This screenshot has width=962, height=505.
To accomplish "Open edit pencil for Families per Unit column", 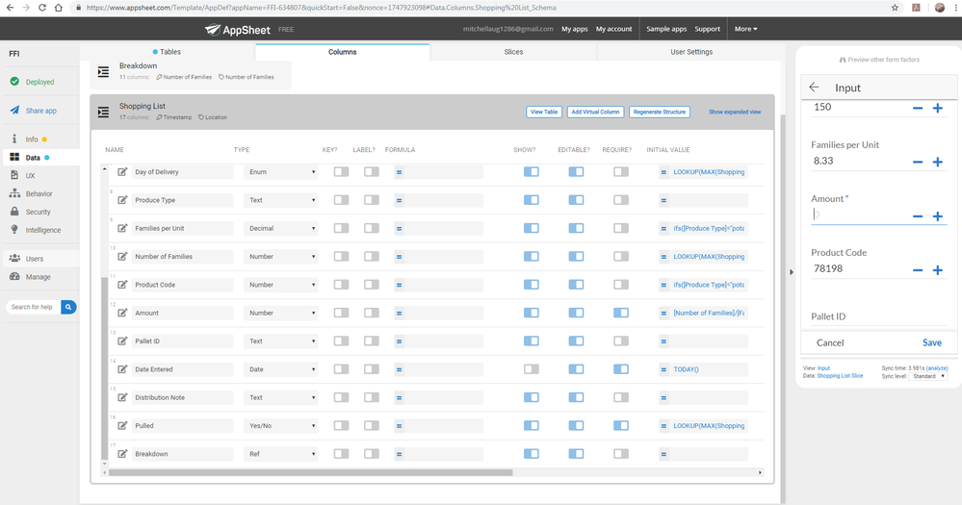I will click(x=122, y=229).
